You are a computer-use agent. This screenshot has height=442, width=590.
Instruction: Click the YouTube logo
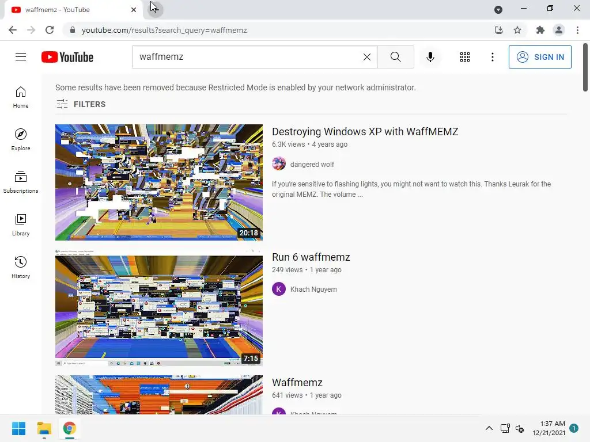[67, 57]
